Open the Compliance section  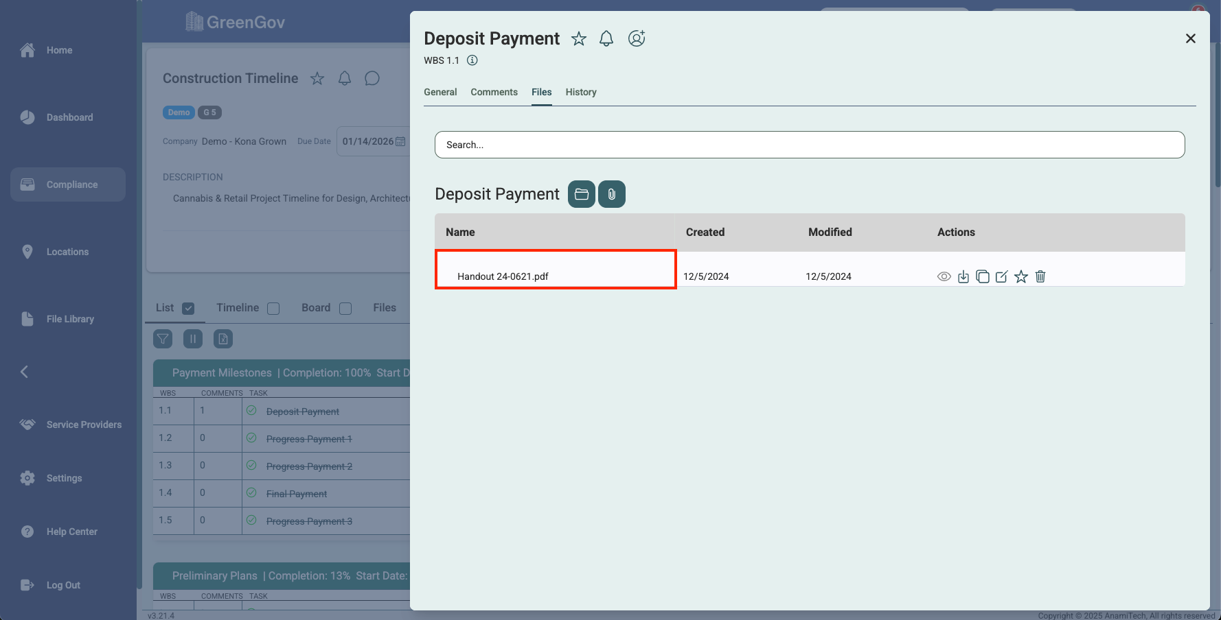pyautogui.click(x=68, y=184)
